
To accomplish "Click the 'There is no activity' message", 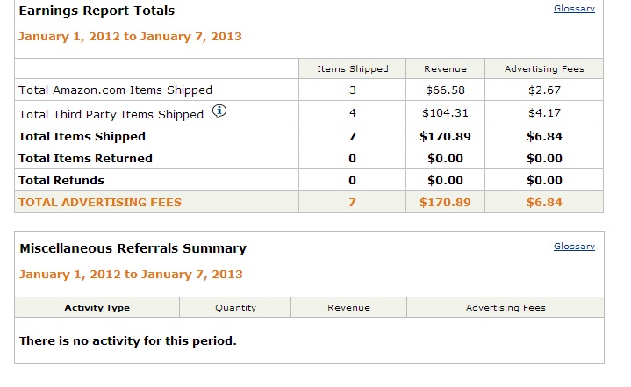I will click(x=128, y=340).
